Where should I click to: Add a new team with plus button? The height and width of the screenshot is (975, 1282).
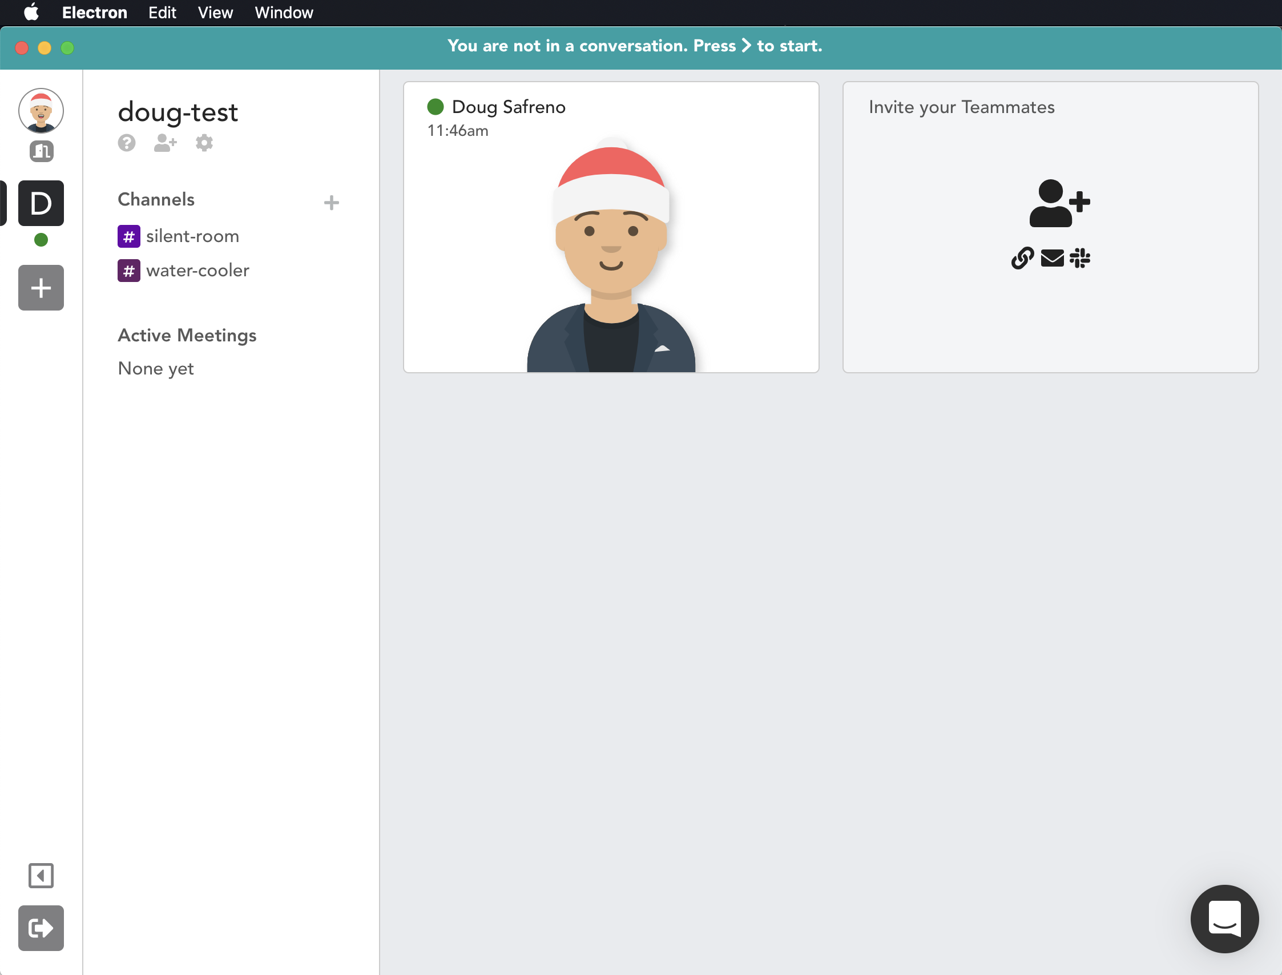pyautogui.click(x=41, y=288)
